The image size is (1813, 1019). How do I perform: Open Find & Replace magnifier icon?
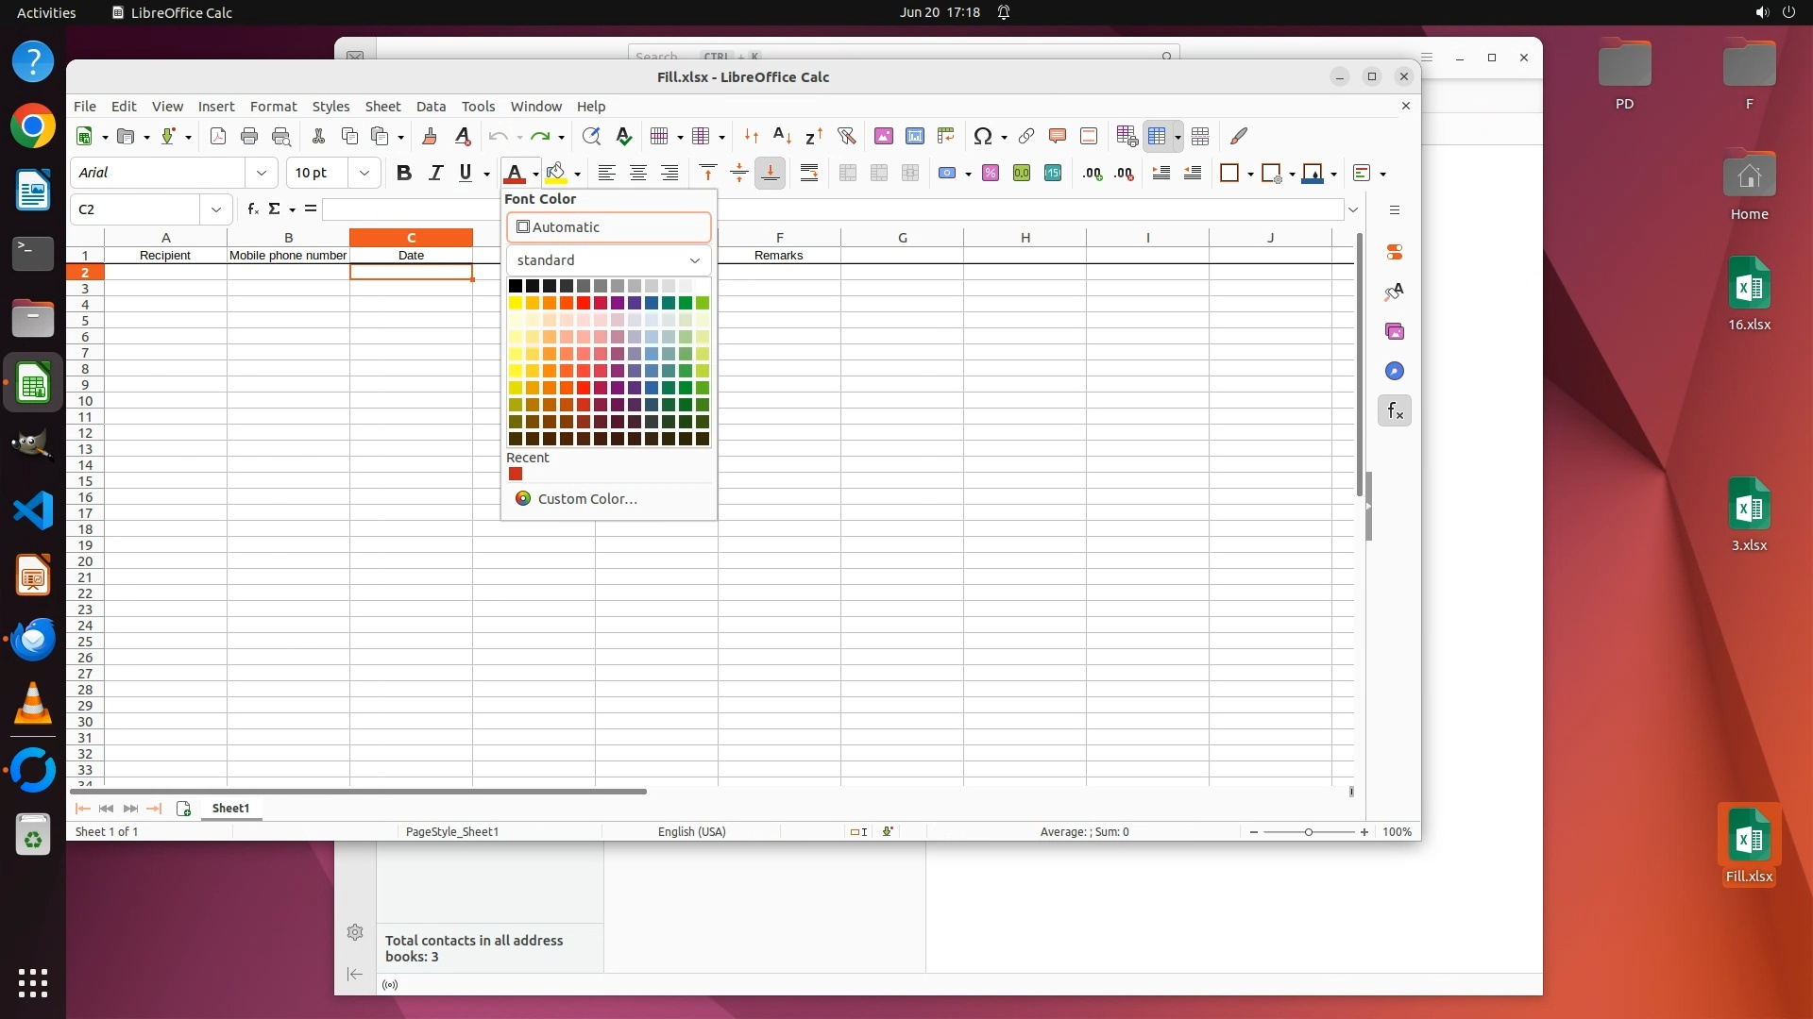coord(591,137)
